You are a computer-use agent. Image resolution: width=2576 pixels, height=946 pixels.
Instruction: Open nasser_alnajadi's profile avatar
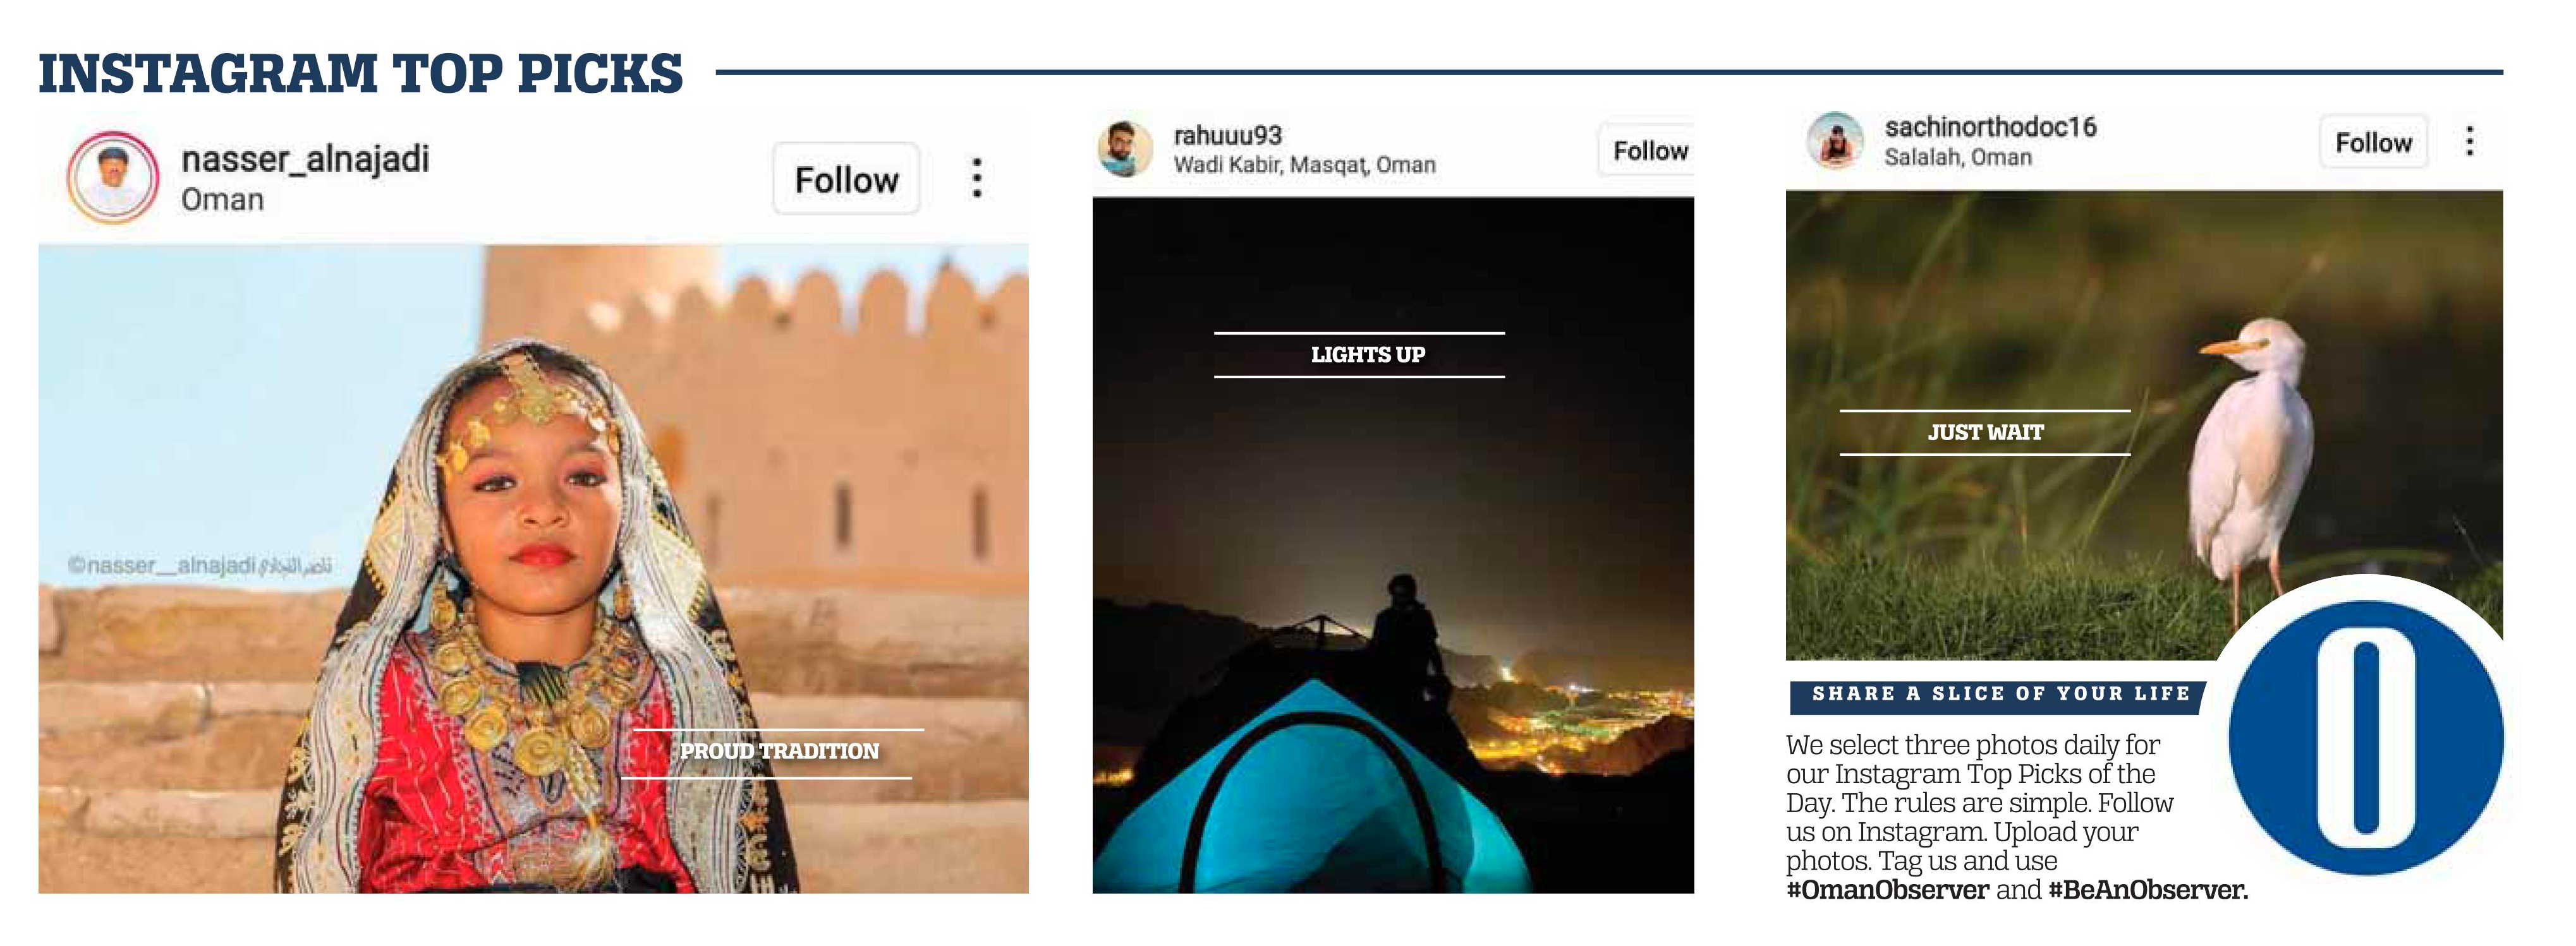pos(112,178)
